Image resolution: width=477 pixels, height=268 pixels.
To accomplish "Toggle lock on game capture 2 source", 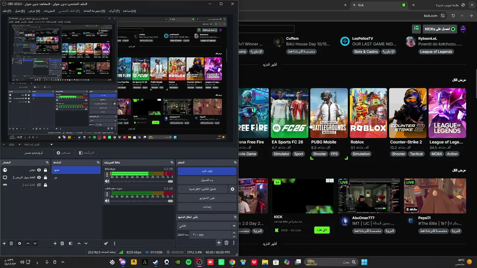I will point(45,185).
